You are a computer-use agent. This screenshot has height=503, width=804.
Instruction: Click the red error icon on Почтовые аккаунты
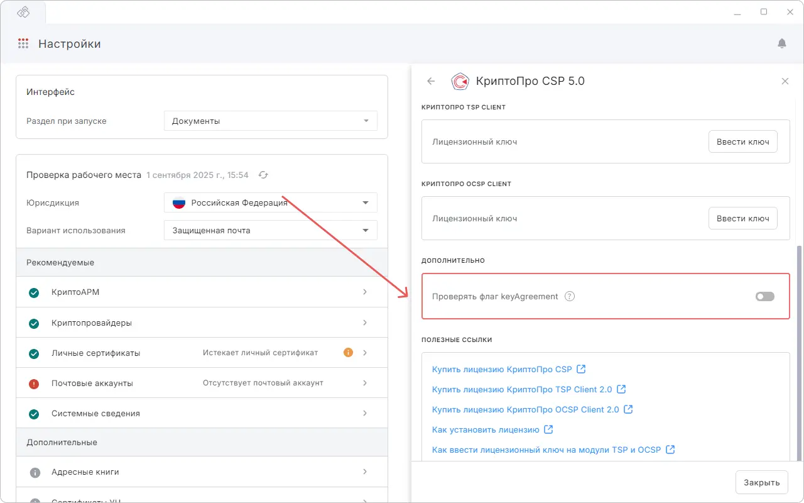(x=34, y=382)
